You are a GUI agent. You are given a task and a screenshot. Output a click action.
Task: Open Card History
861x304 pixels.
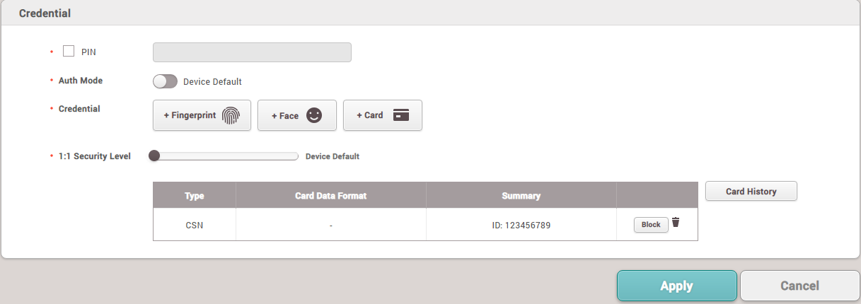click(x=751, y=191)
